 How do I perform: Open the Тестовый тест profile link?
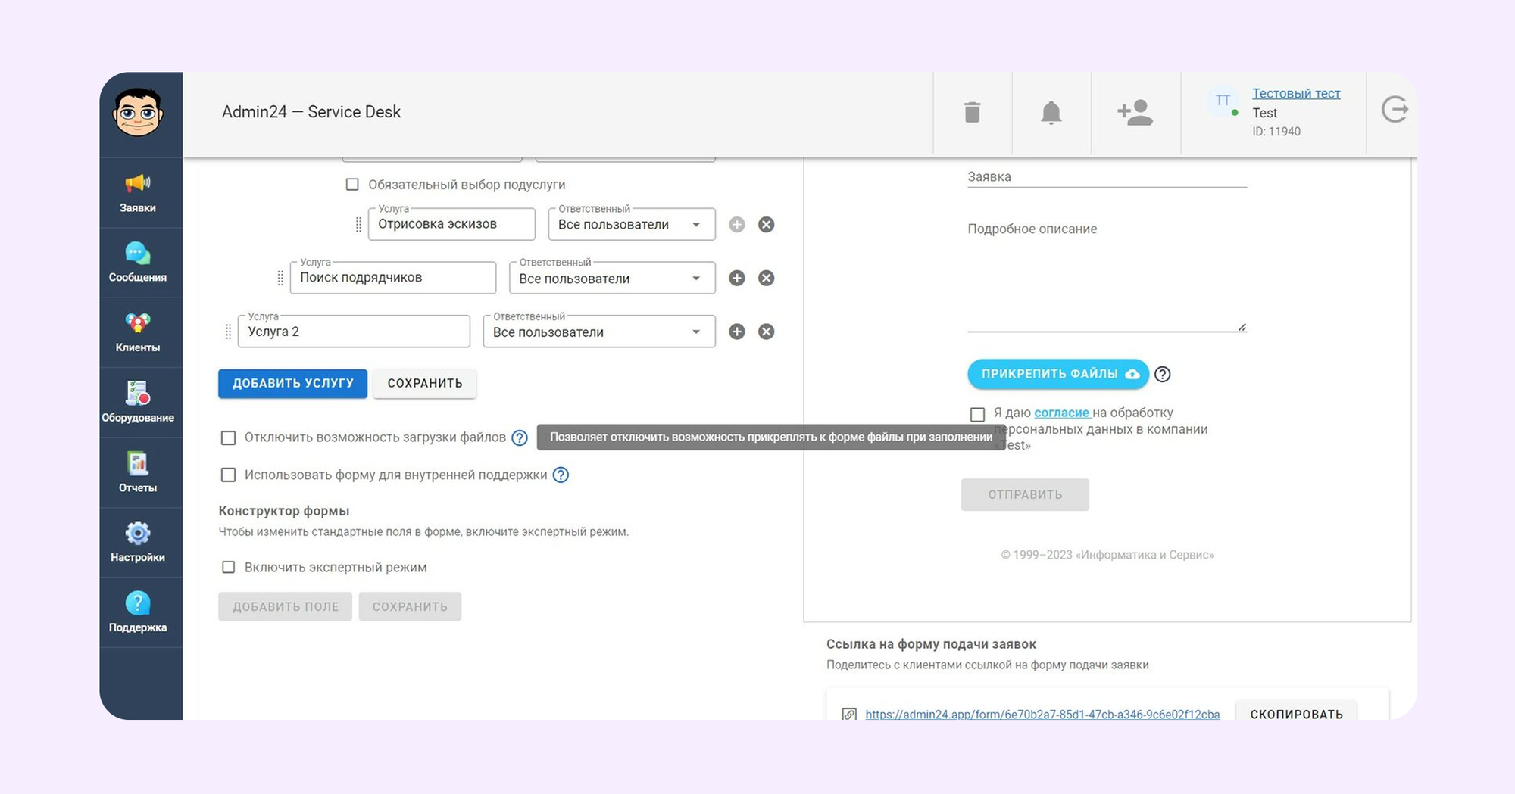[x=1295, y=93]
